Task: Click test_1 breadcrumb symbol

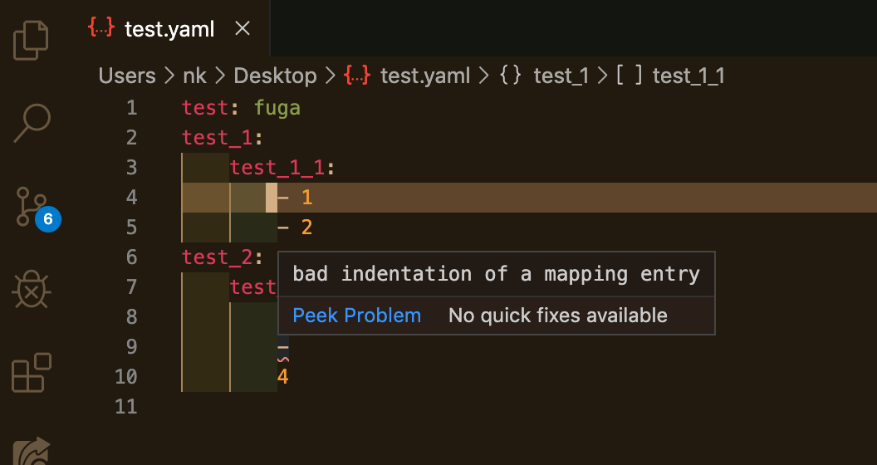Action: tap(561, 76)
